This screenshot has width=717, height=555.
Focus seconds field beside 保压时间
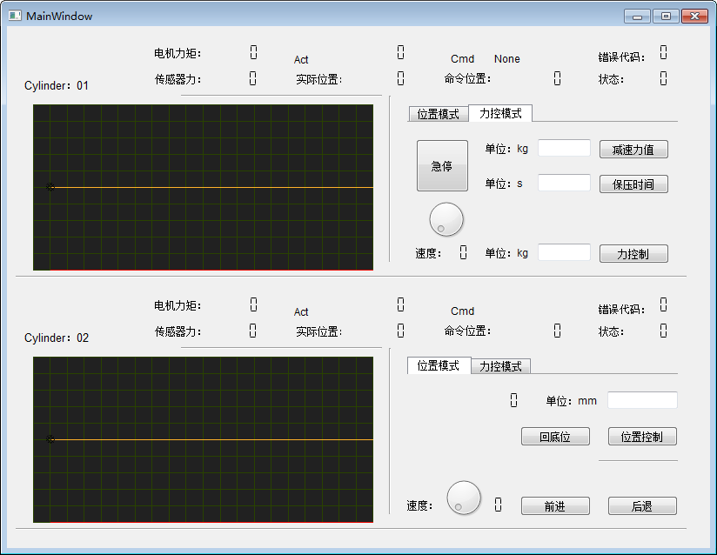[x=564, y=183]
